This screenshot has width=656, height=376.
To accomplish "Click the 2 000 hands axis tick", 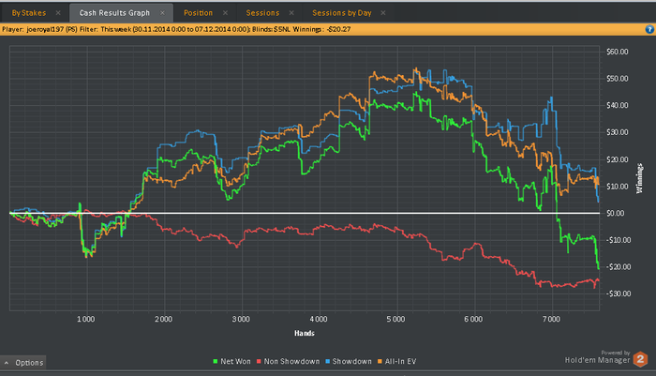I will click(163, 320).
